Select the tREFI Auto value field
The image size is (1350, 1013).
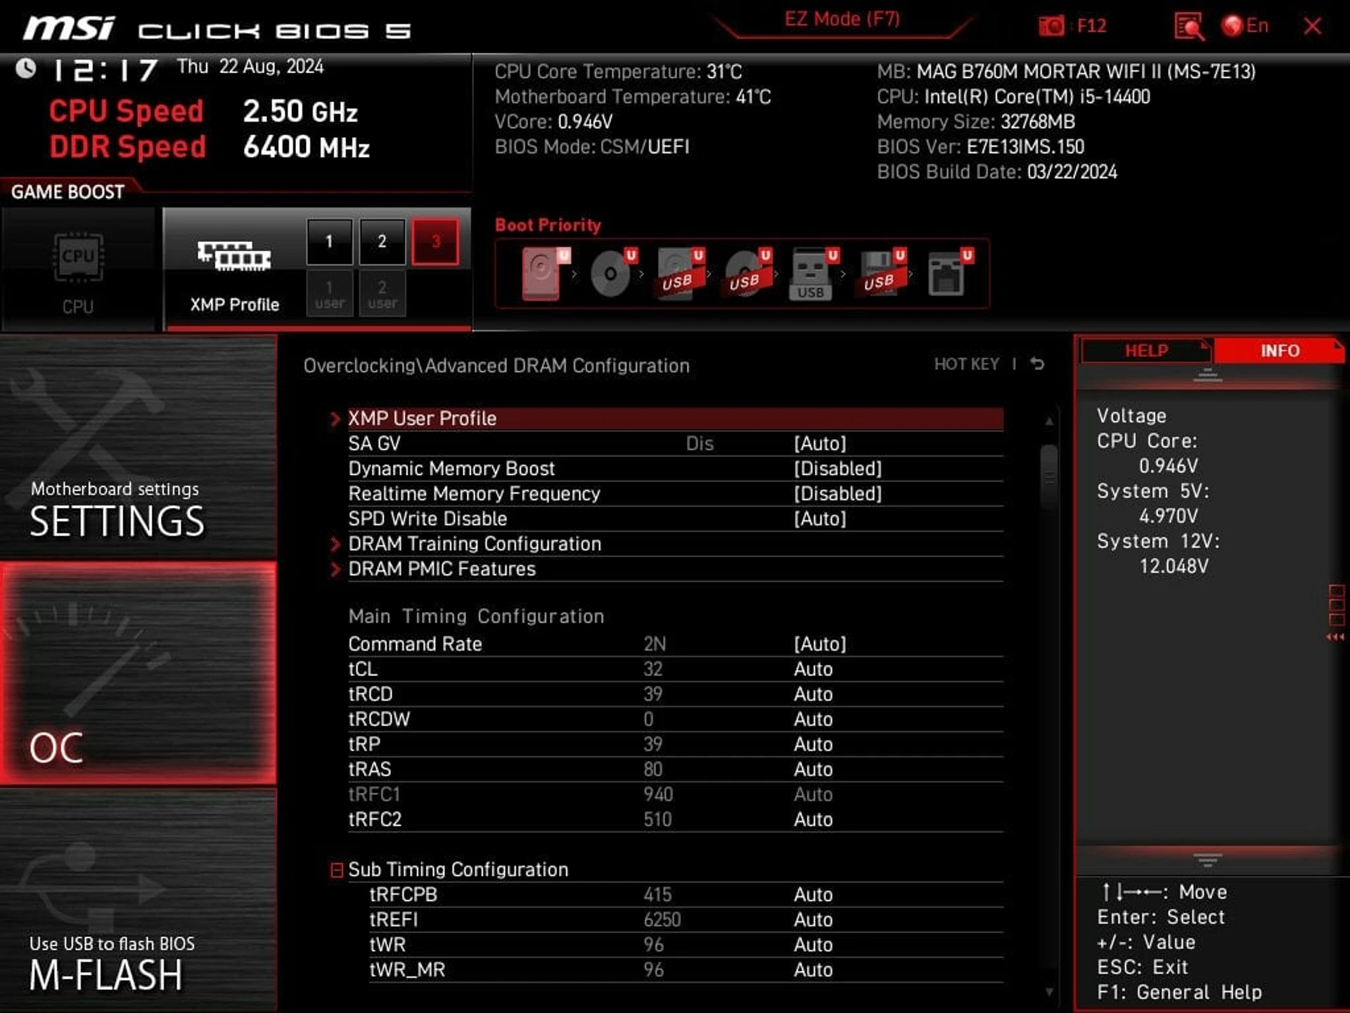pyautogui.click(x=813, y=920)
